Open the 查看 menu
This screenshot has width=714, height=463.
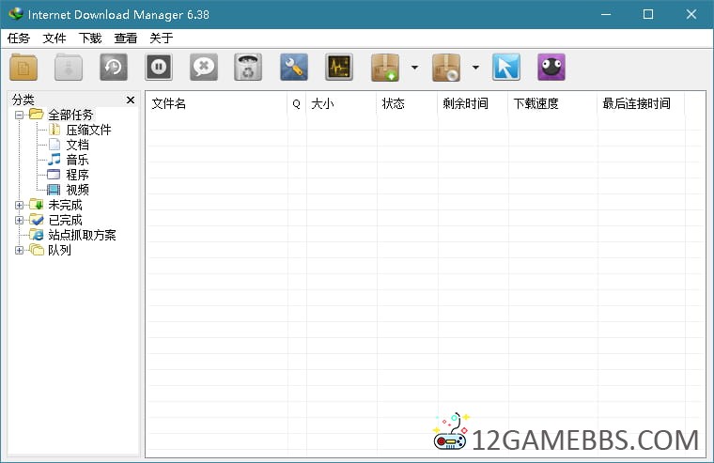(x=126, y=39)
